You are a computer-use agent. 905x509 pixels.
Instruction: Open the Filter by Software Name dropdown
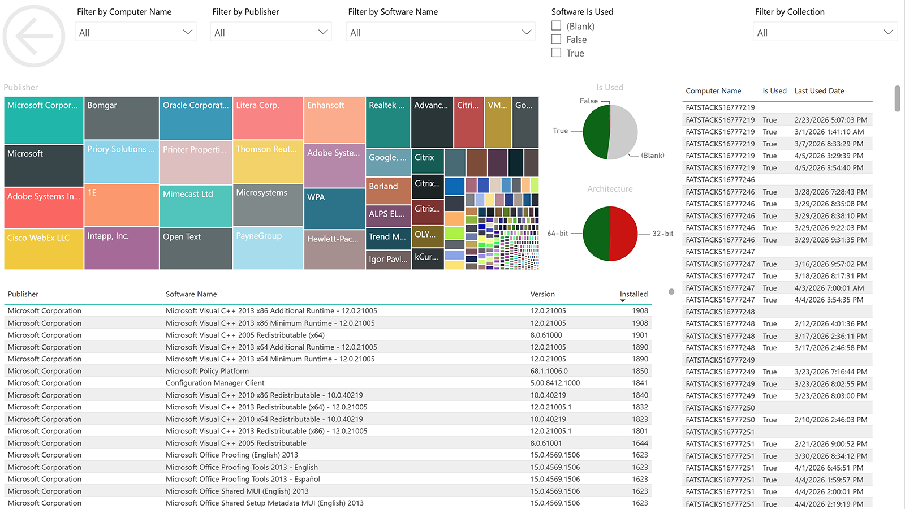pos(441,32)
